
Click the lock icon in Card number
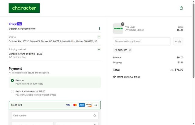[95, 115]
